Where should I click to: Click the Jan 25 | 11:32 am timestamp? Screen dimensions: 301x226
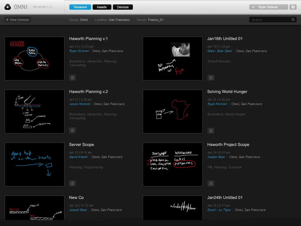coord(81,205)
